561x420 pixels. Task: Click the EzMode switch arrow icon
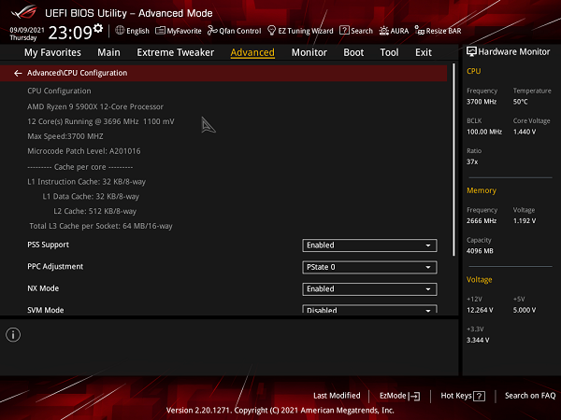coord(414,396)
